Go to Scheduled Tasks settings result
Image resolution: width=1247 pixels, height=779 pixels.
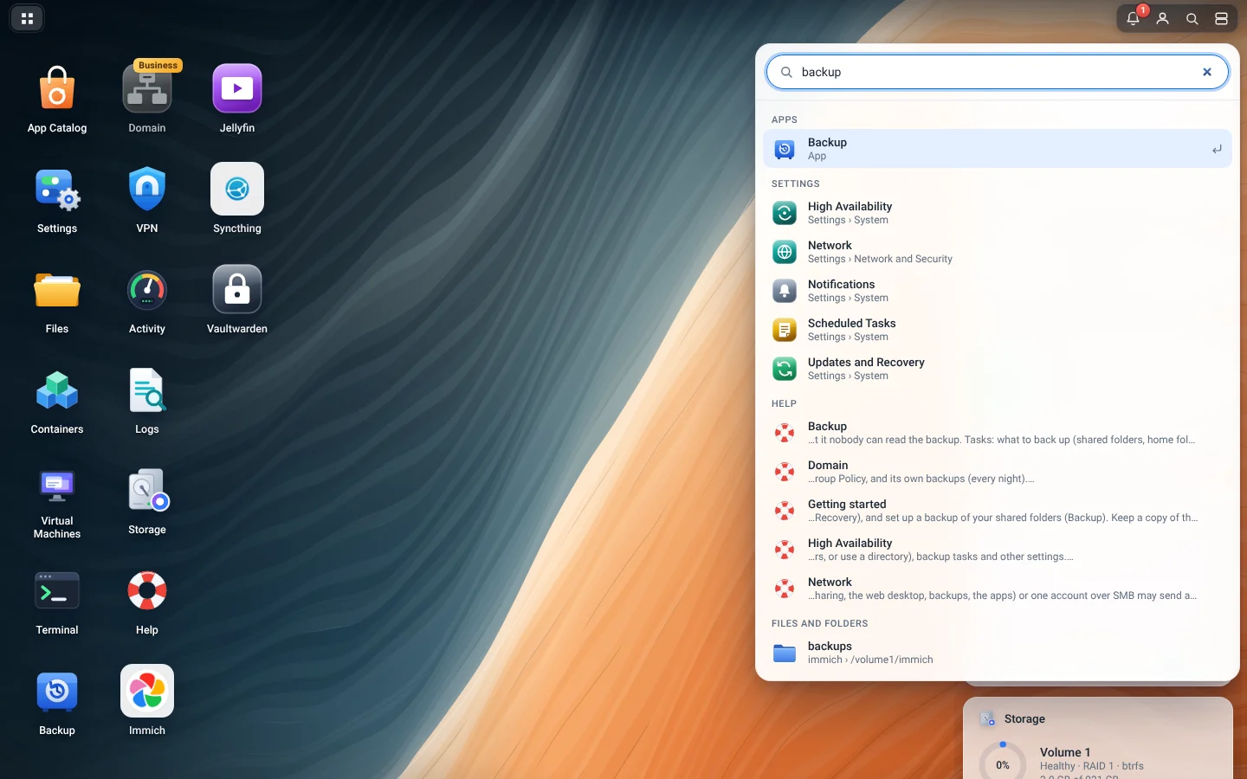(x=998, y=330)
